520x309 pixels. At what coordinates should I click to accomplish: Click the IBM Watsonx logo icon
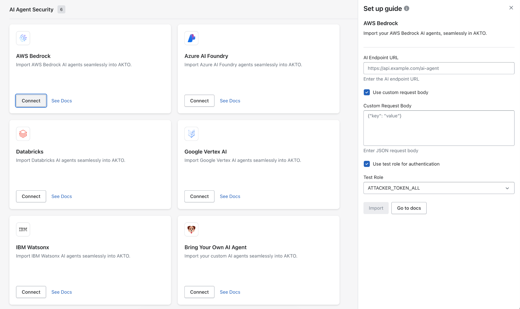coord(23,229)
